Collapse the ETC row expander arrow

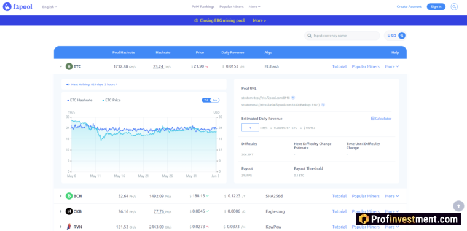click(61, 66)
